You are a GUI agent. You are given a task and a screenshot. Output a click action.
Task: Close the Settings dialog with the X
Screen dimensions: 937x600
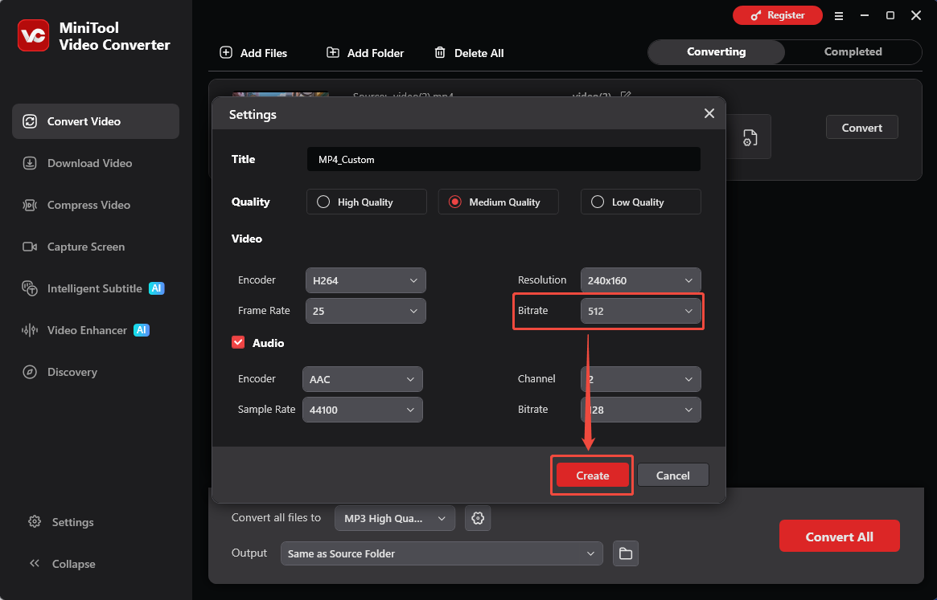pos(709,113)
